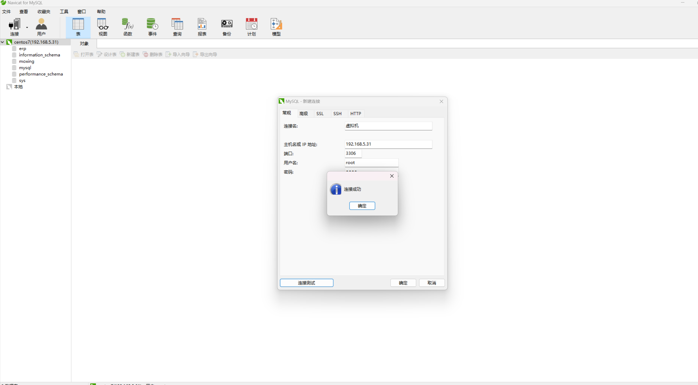Open the 报表 (Reports) section
Image resolution: width=698 pixels, height=385 pixels.
tap(202, 27)
